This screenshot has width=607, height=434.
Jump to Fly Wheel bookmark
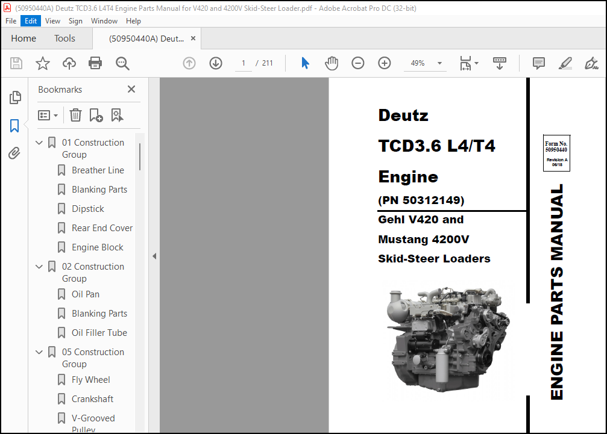[91, 380]
